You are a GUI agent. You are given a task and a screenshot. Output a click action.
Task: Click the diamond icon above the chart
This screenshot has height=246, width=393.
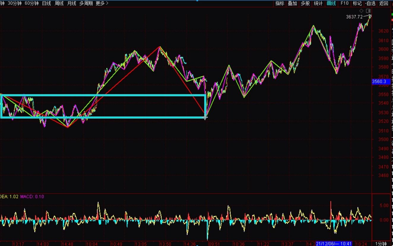(x=361, y=11)
